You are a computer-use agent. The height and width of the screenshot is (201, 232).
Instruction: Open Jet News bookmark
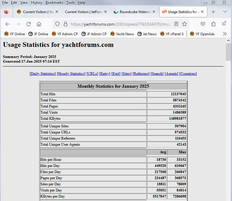(147, 34)
